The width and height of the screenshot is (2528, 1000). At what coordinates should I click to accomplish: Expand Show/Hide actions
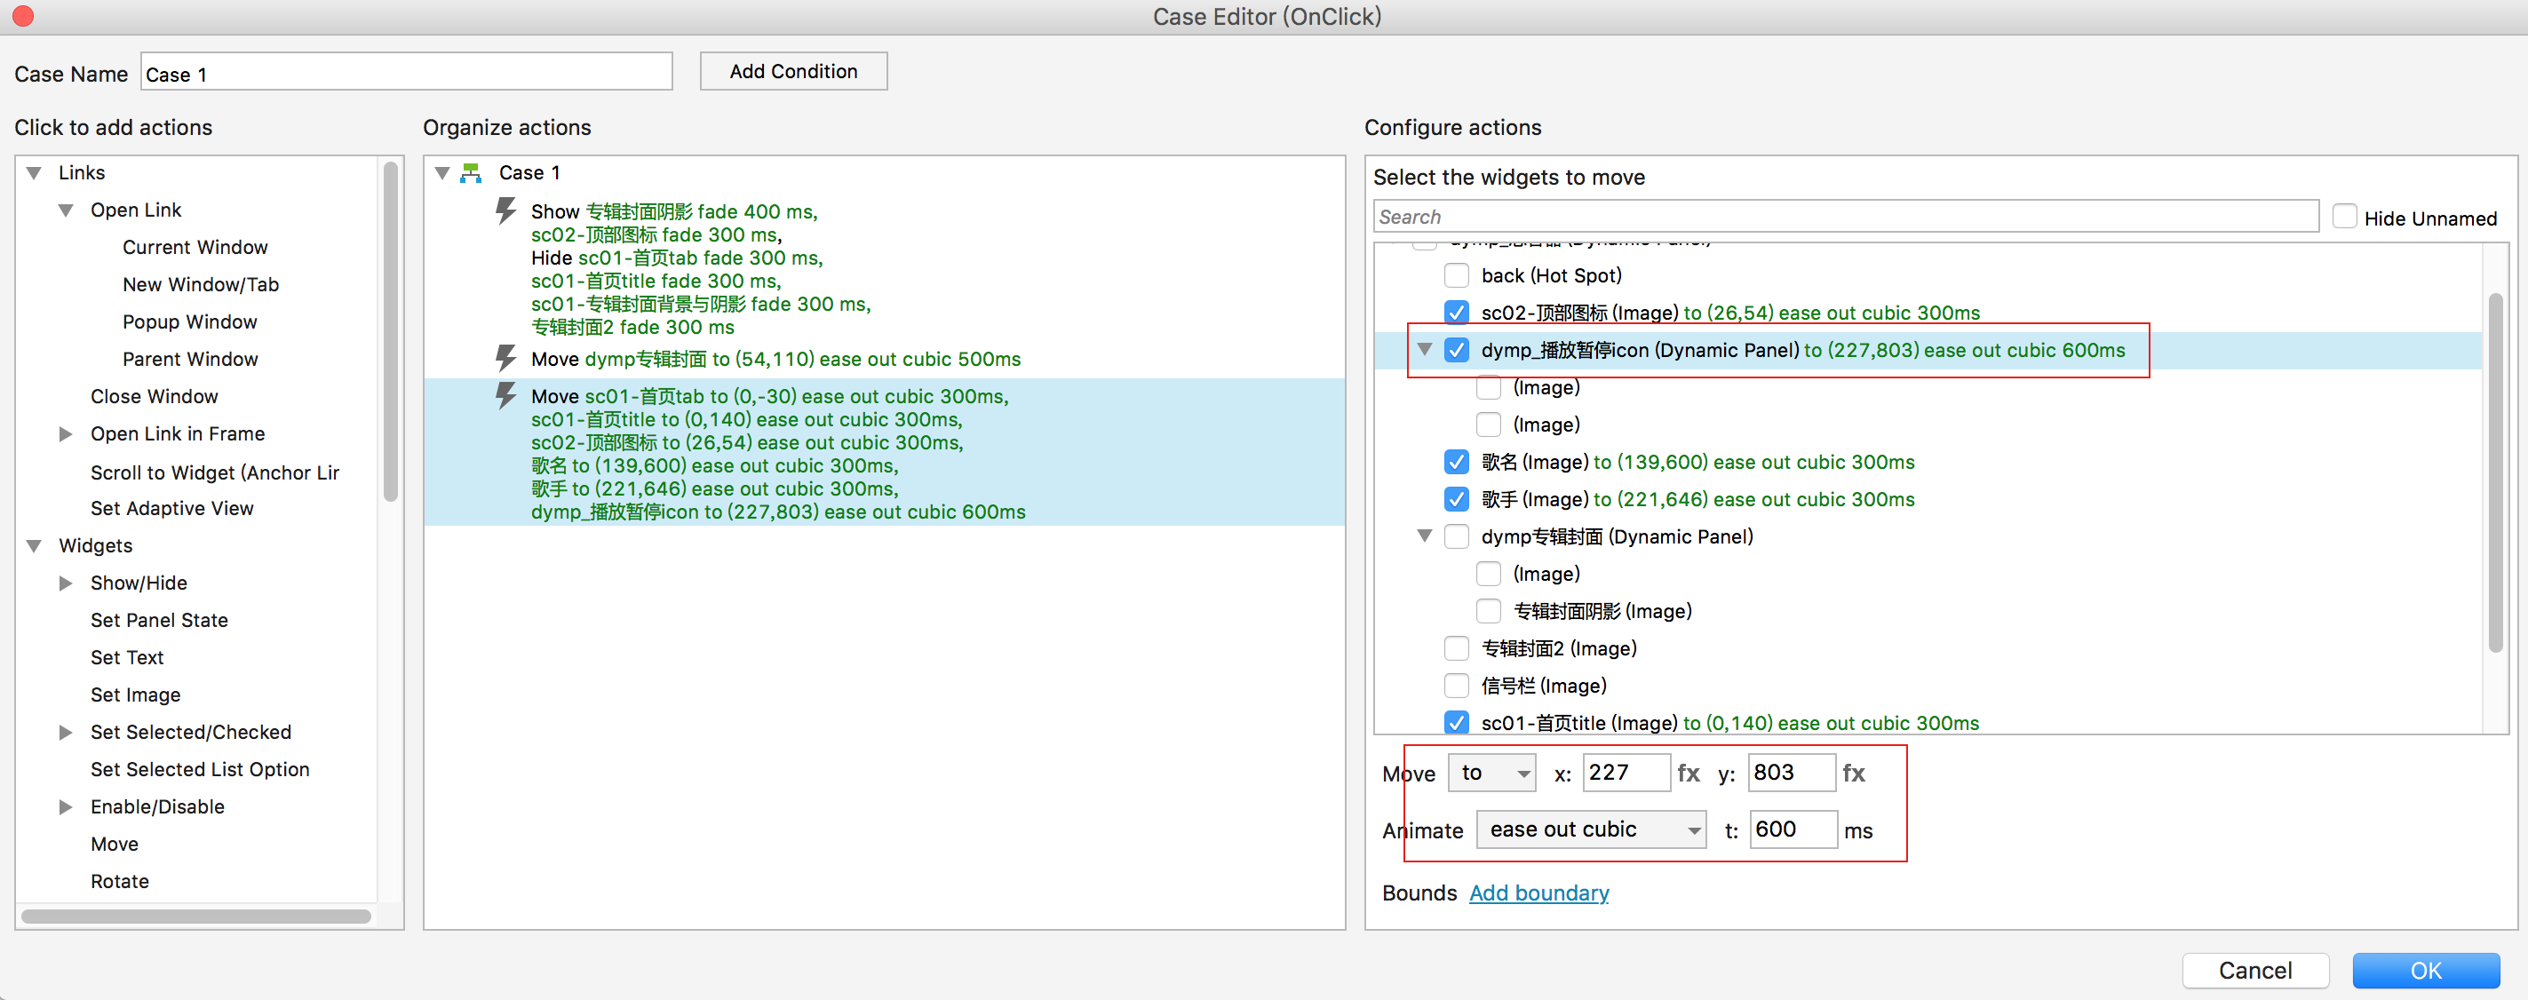(x=66, y=583)
